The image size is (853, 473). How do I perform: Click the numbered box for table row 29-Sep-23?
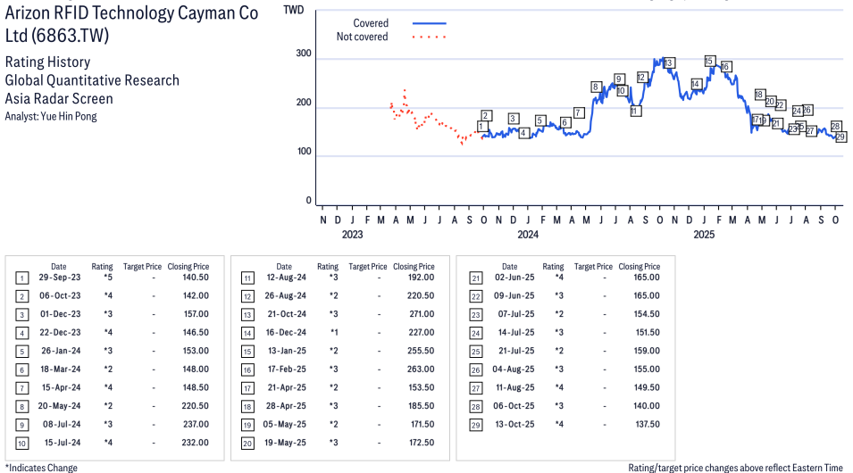click(21, 278)
